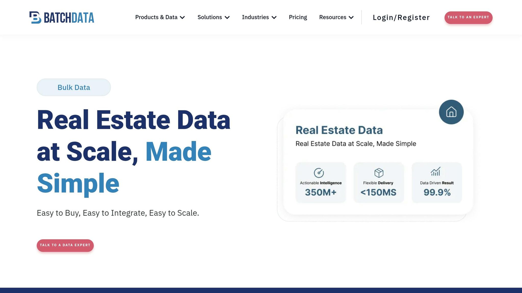Open the Login/Register link
The width and height of the screenshot is (522, 293).
(x=401, y=18)
